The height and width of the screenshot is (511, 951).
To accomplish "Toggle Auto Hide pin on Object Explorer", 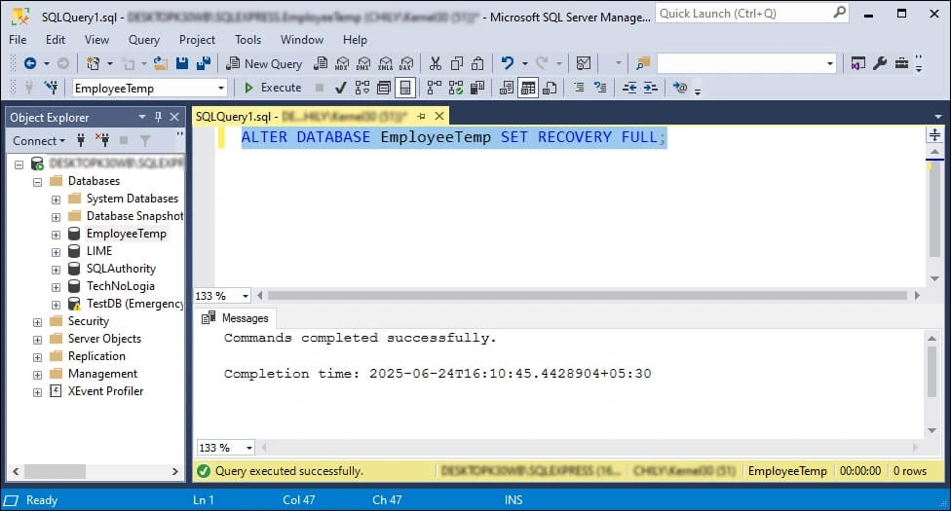I will 158,117.
